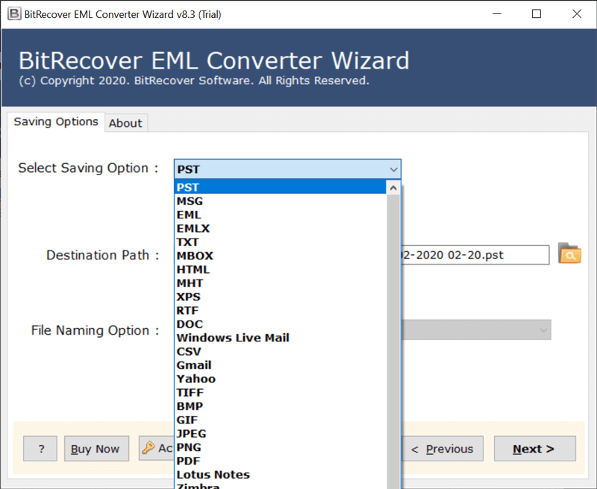
Task: Click the key icon Activate button
Action: [x=156, y=448]
